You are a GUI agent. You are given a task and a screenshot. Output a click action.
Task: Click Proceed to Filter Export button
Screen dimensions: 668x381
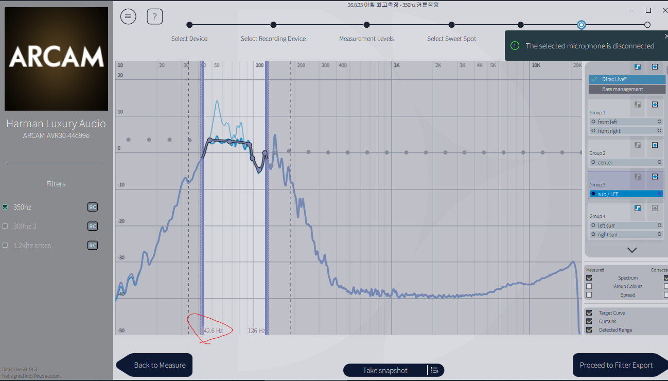click(620, 365)
